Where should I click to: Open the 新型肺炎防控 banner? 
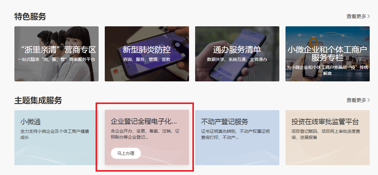pos(147,54)
